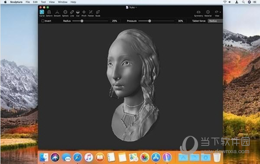Viewport: 260px width, 164px height.
Task: Click the Siri icon in menu bar
Action: pyautogui.click(x=249, y=2)
